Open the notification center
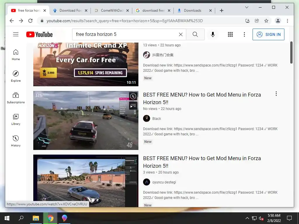299x224 pixels. pyautogui.click(x=289, y=218)
